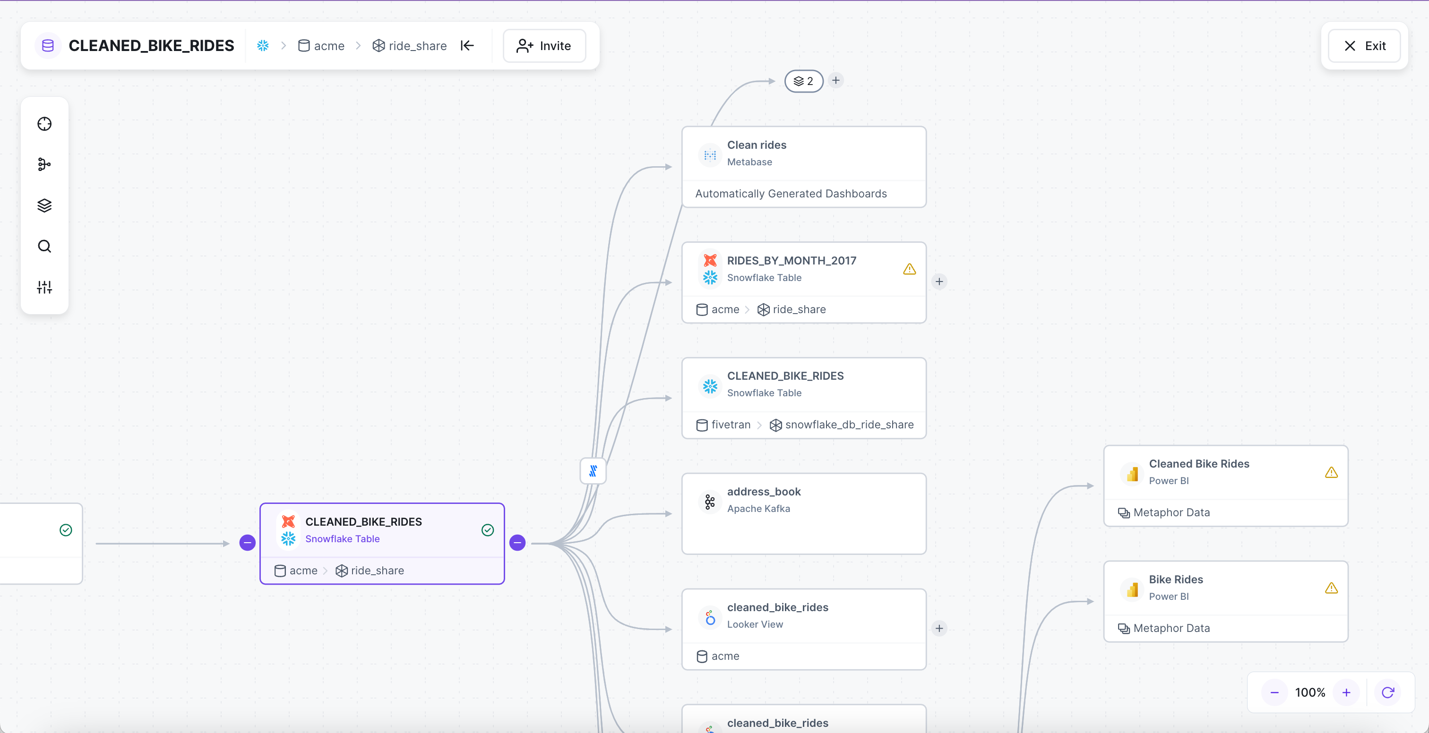Click the acme breadcrumb in header
Screen dimensions: 1429x733
click(321, 45)
